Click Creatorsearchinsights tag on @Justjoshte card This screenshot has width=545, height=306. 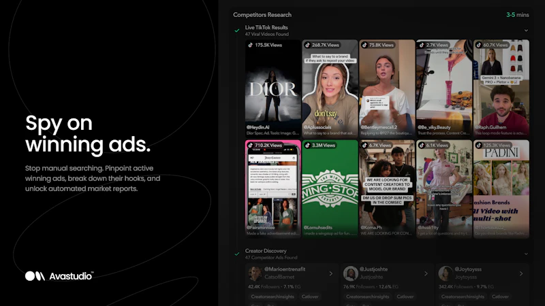coord(368,296)
